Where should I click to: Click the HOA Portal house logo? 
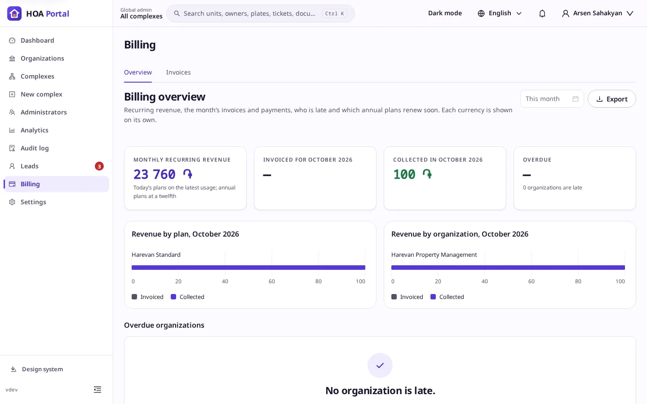[x=14, y=13]
